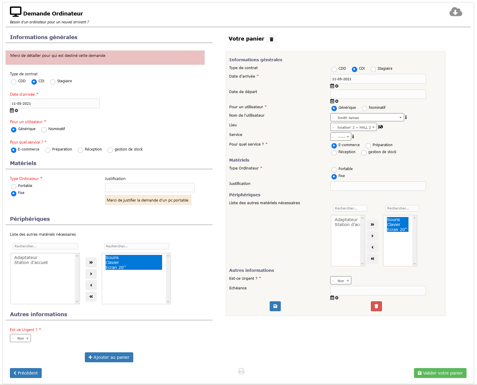This screenshot has height=385, width=477.
Task: Save the cart item with blue disk button
Action: [275, 306]
